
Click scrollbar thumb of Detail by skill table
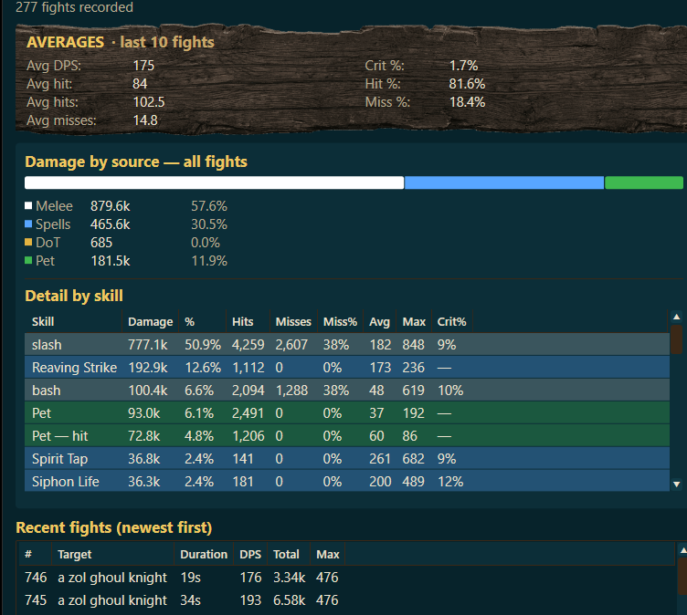coord(676,339)
